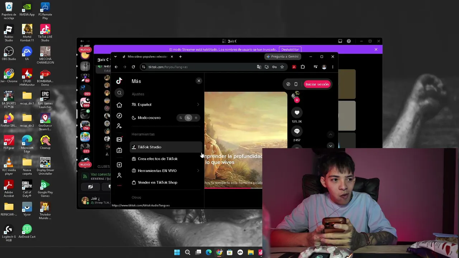Close the TikTok browser tab
The width and height of the screenshot is (459, 258).
[x=172, y=57]
